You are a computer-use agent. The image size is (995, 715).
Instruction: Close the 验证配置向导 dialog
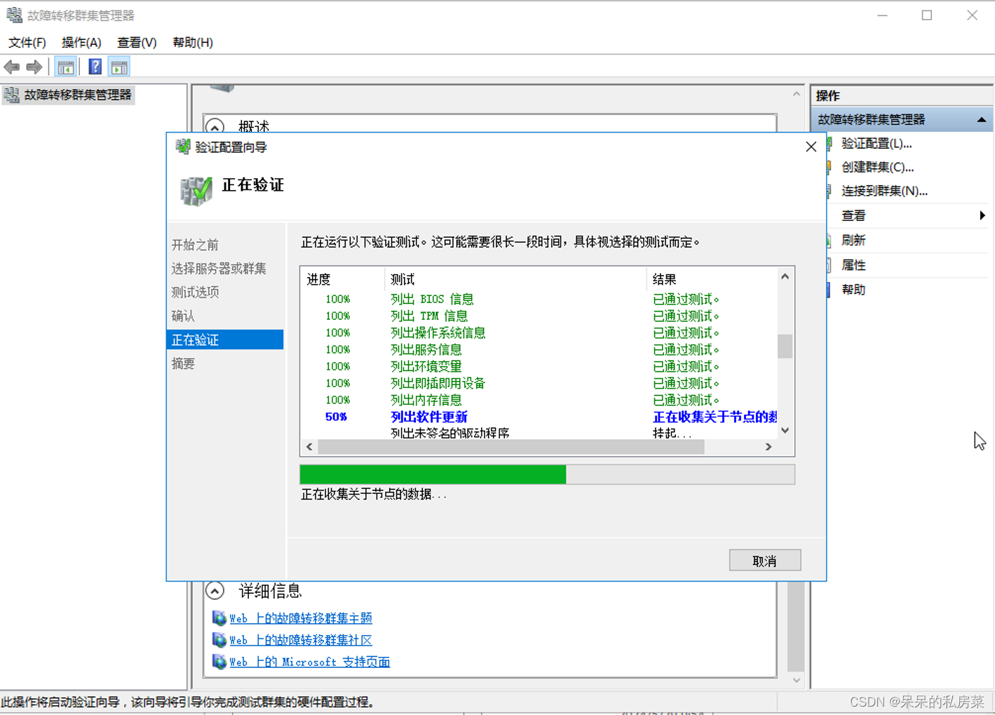coord(811,147)
